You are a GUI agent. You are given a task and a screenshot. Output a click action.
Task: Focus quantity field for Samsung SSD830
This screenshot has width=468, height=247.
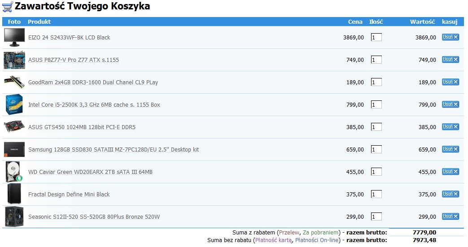tap(376, 149)
